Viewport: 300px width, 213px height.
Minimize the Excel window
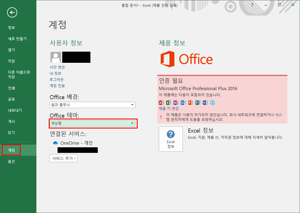(x=266, y=5)
